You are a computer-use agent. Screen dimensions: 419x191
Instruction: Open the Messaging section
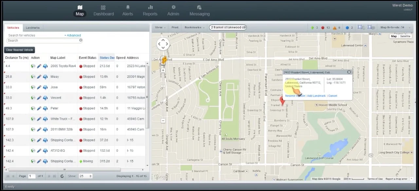(199, 11)
